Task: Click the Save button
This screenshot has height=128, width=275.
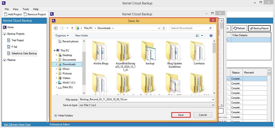Action: pyautogui.click(x=181, y=115)
